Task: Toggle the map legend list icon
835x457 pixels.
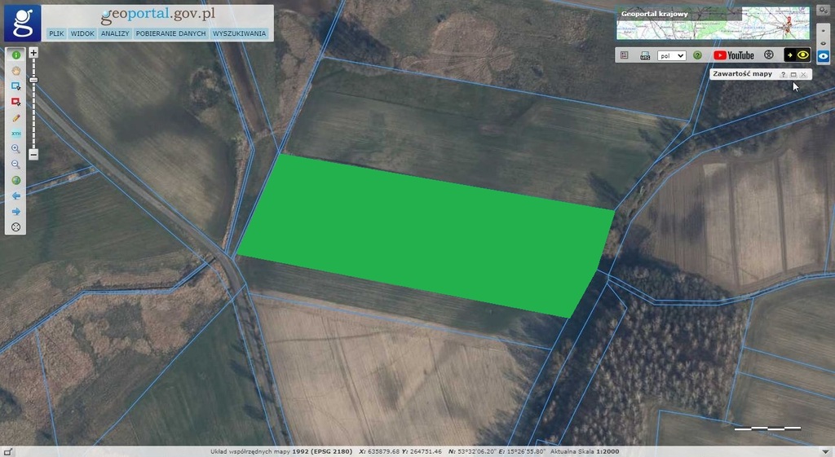Action: pyautogui.click(x=625, y=55)
